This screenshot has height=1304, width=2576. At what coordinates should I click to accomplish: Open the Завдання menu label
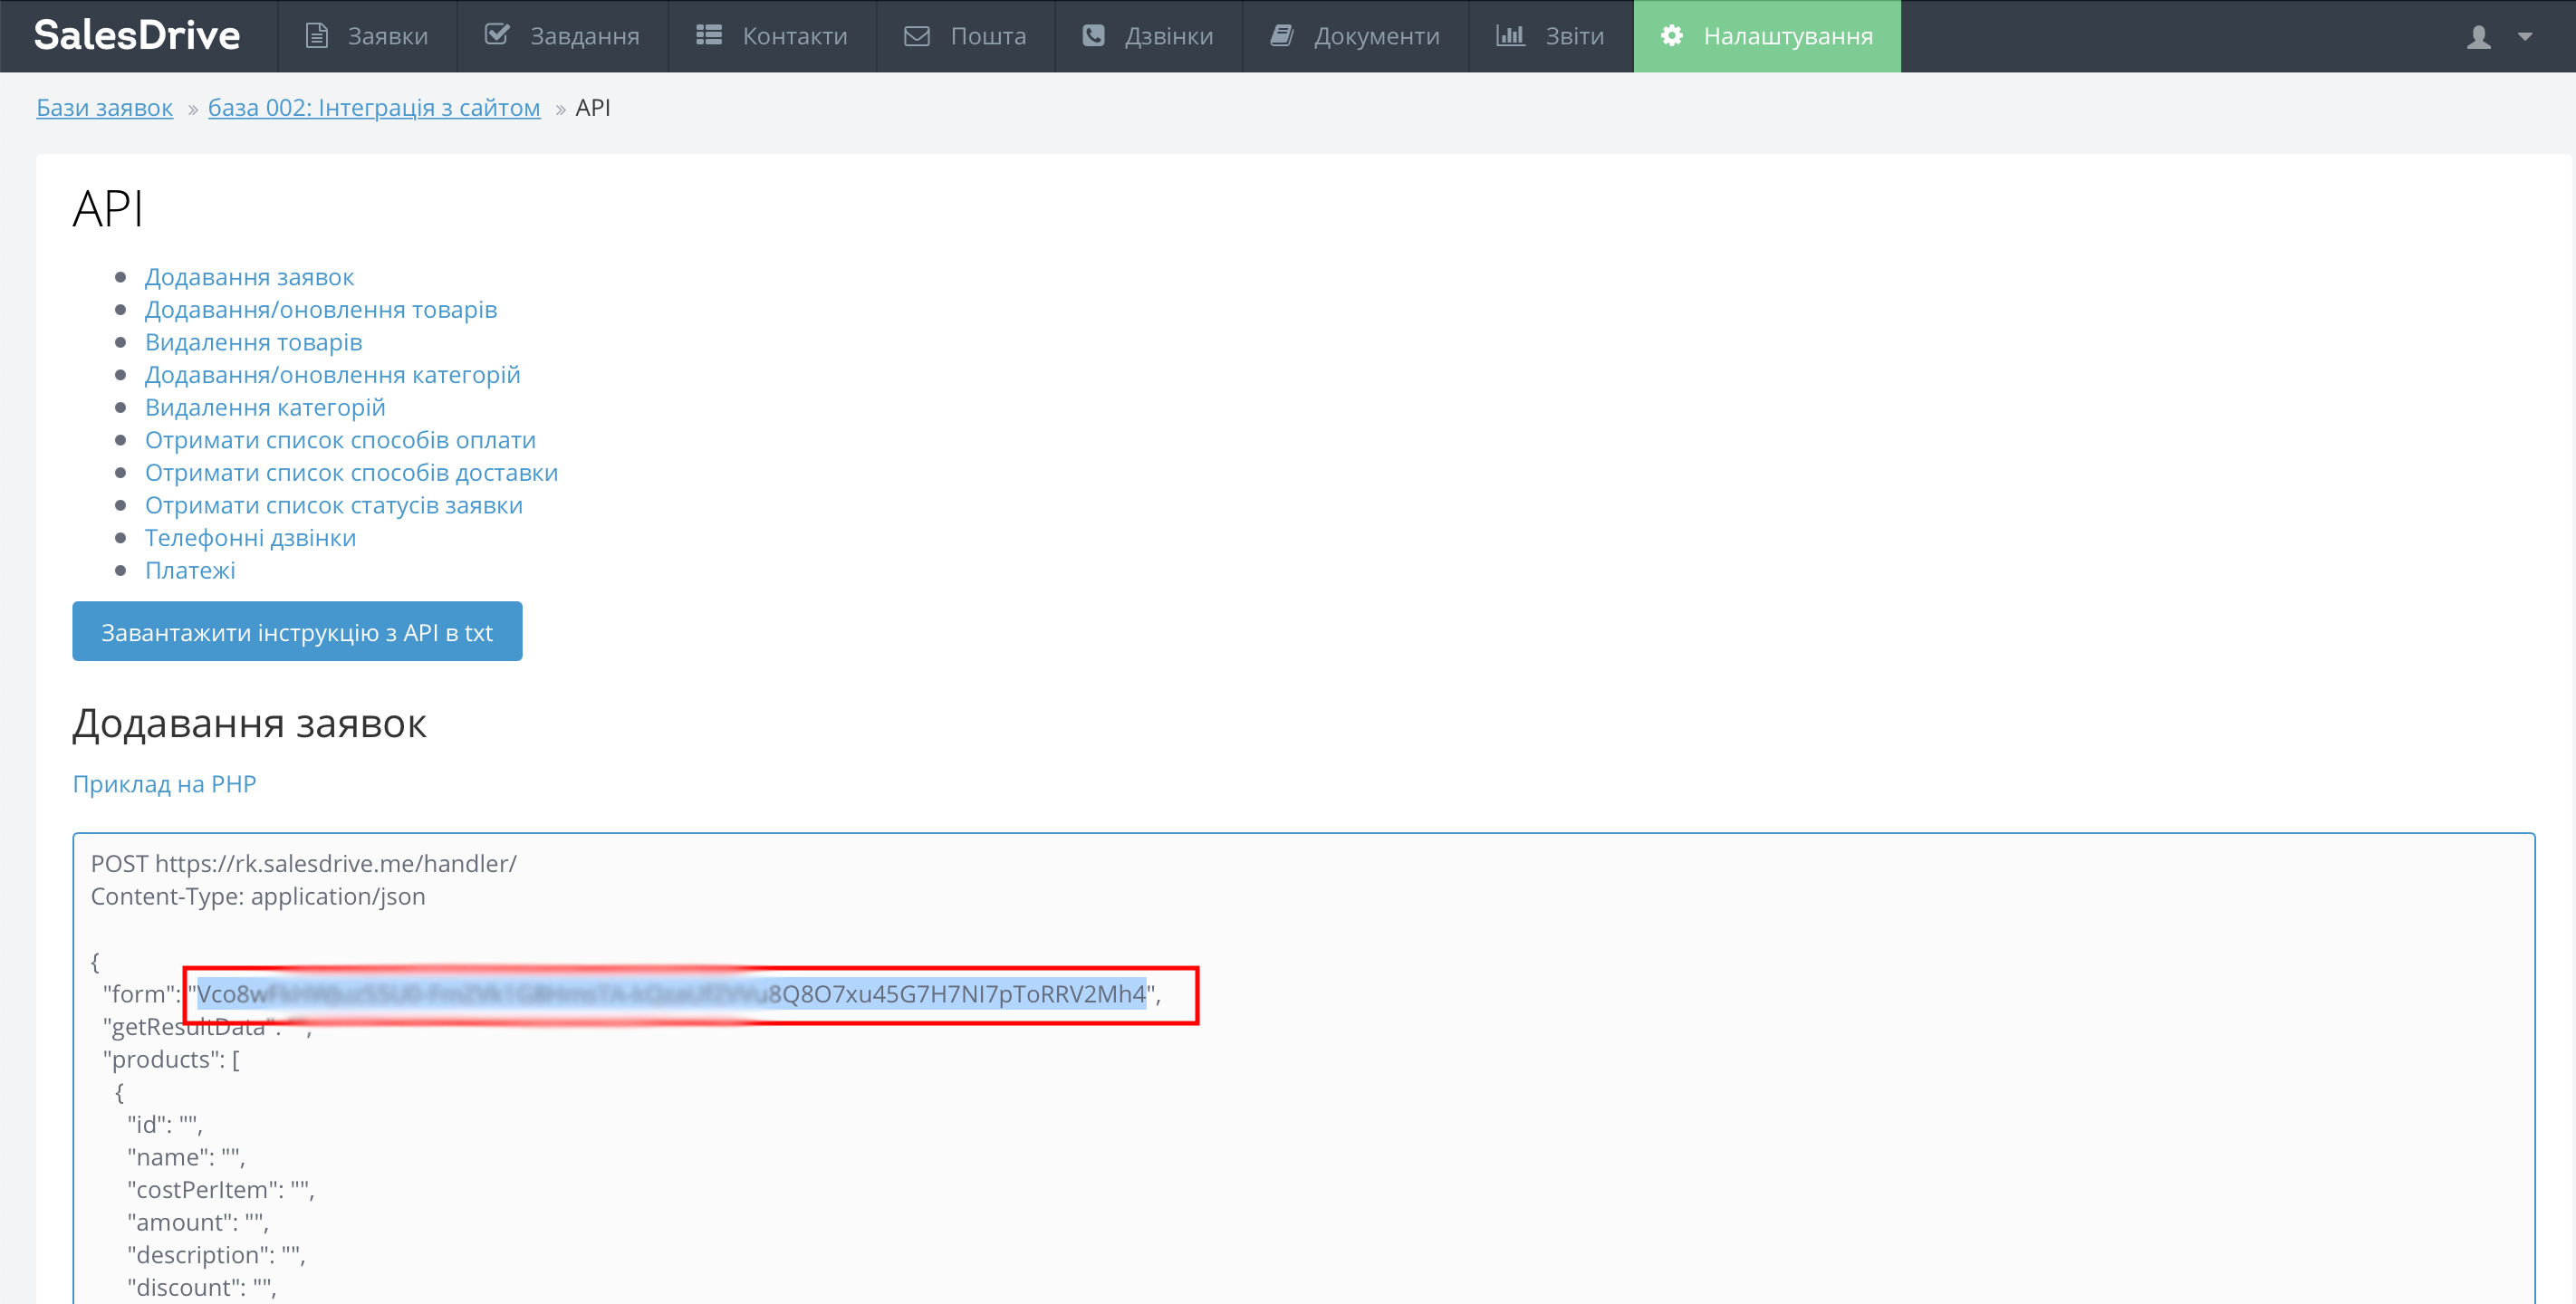(x=585, y=36)
